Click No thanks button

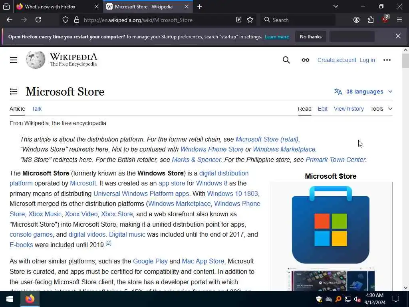click(311, 36)
